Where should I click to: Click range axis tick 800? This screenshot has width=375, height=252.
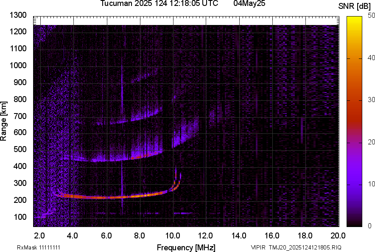tap(20, 99)
